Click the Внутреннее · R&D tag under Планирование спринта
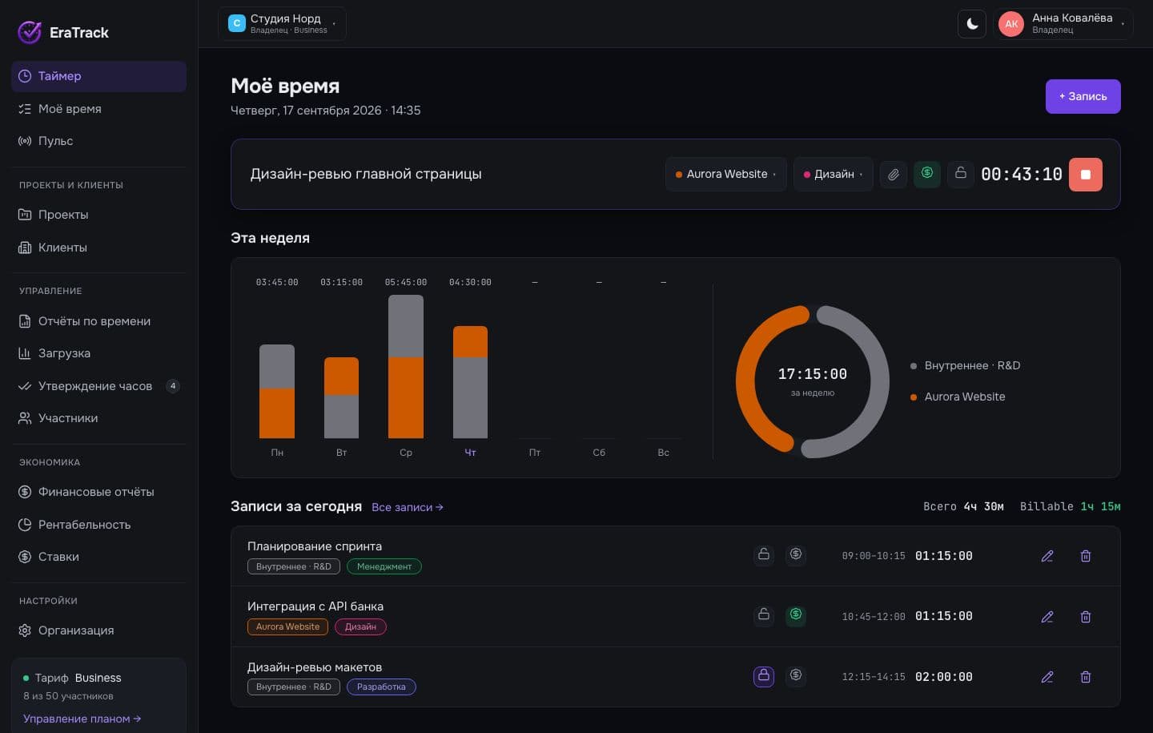Viewport: 1153px width, 733px height. pyautogui.click(x=294, y=566)
